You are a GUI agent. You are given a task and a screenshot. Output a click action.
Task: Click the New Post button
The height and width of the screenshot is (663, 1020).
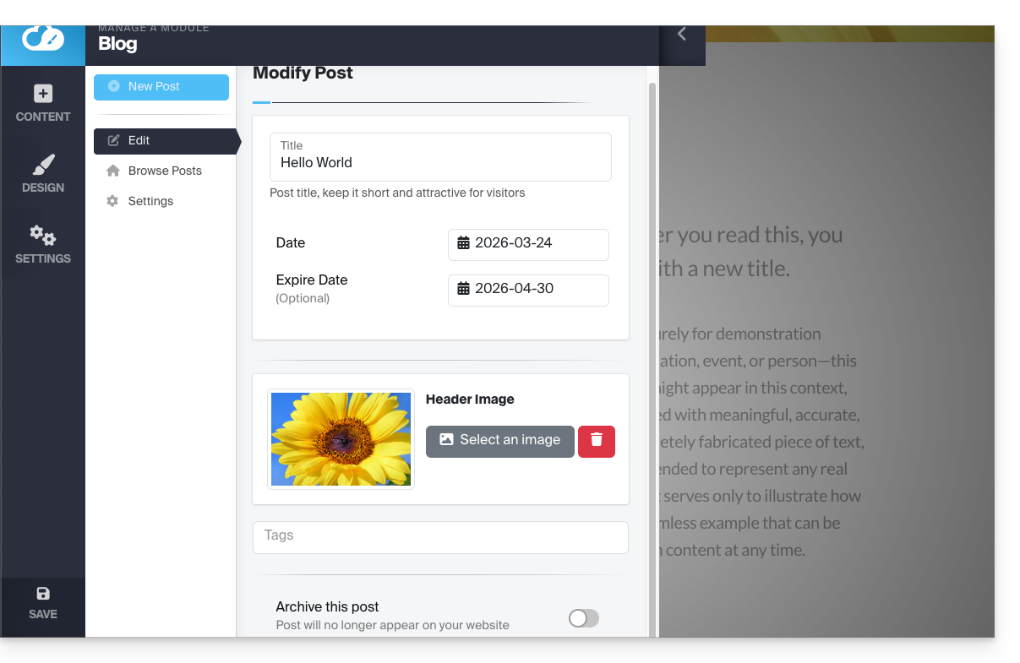click(x=161, y=87)
